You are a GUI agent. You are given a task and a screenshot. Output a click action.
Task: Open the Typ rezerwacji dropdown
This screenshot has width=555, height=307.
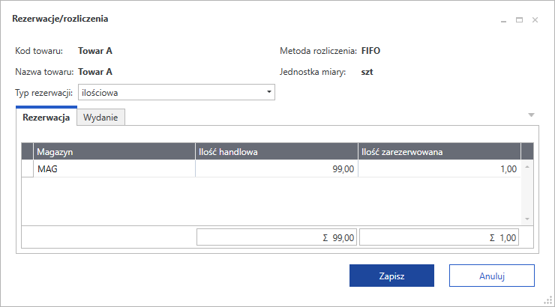269,92
